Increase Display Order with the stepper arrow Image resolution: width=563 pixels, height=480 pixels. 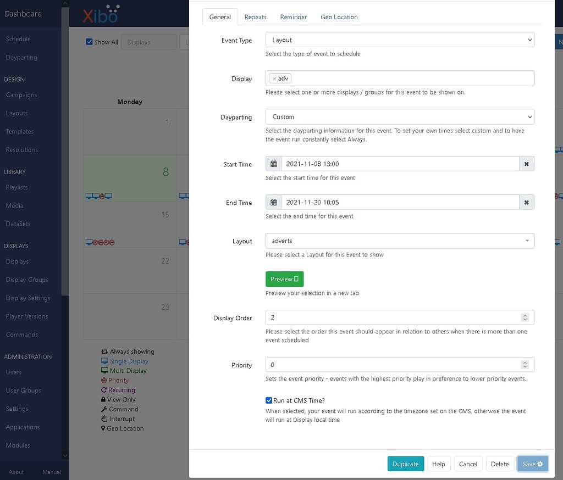(x=526, y=315)
